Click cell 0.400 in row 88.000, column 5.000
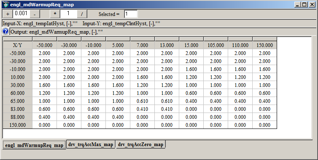Screen dimensions: 318x160 pyautogui.click(x=118, y=117)
